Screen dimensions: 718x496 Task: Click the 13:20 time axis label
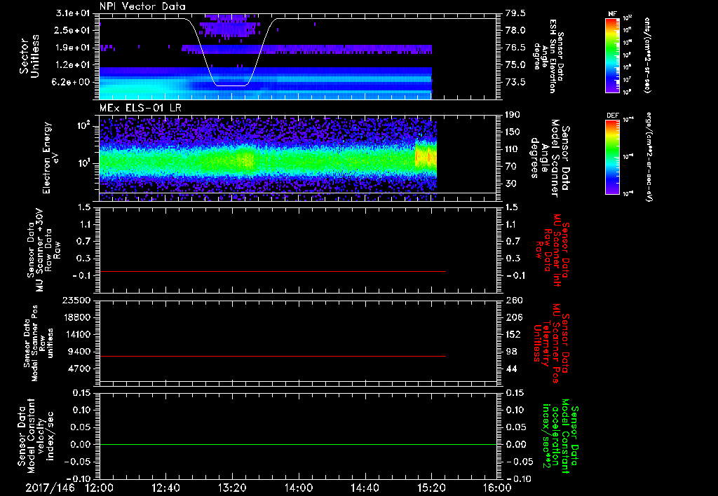[232, 488]
